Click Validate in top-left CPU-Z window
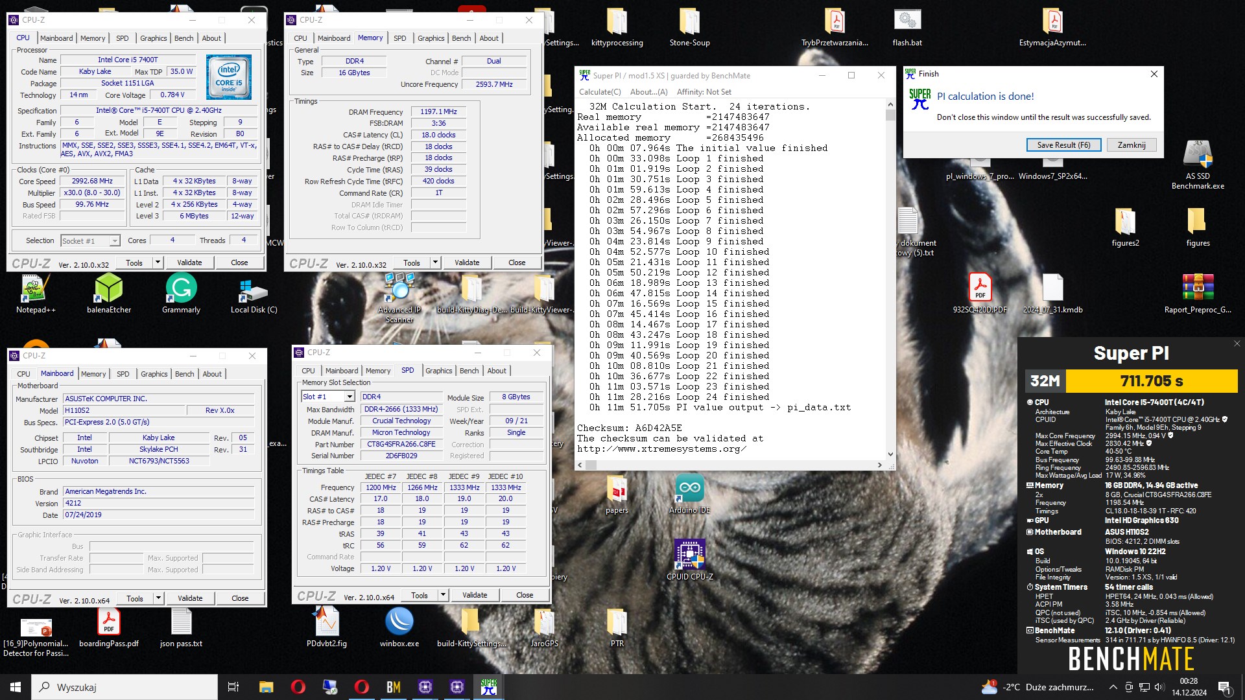Screen dimensions: 1245x700 pos(189,262)
